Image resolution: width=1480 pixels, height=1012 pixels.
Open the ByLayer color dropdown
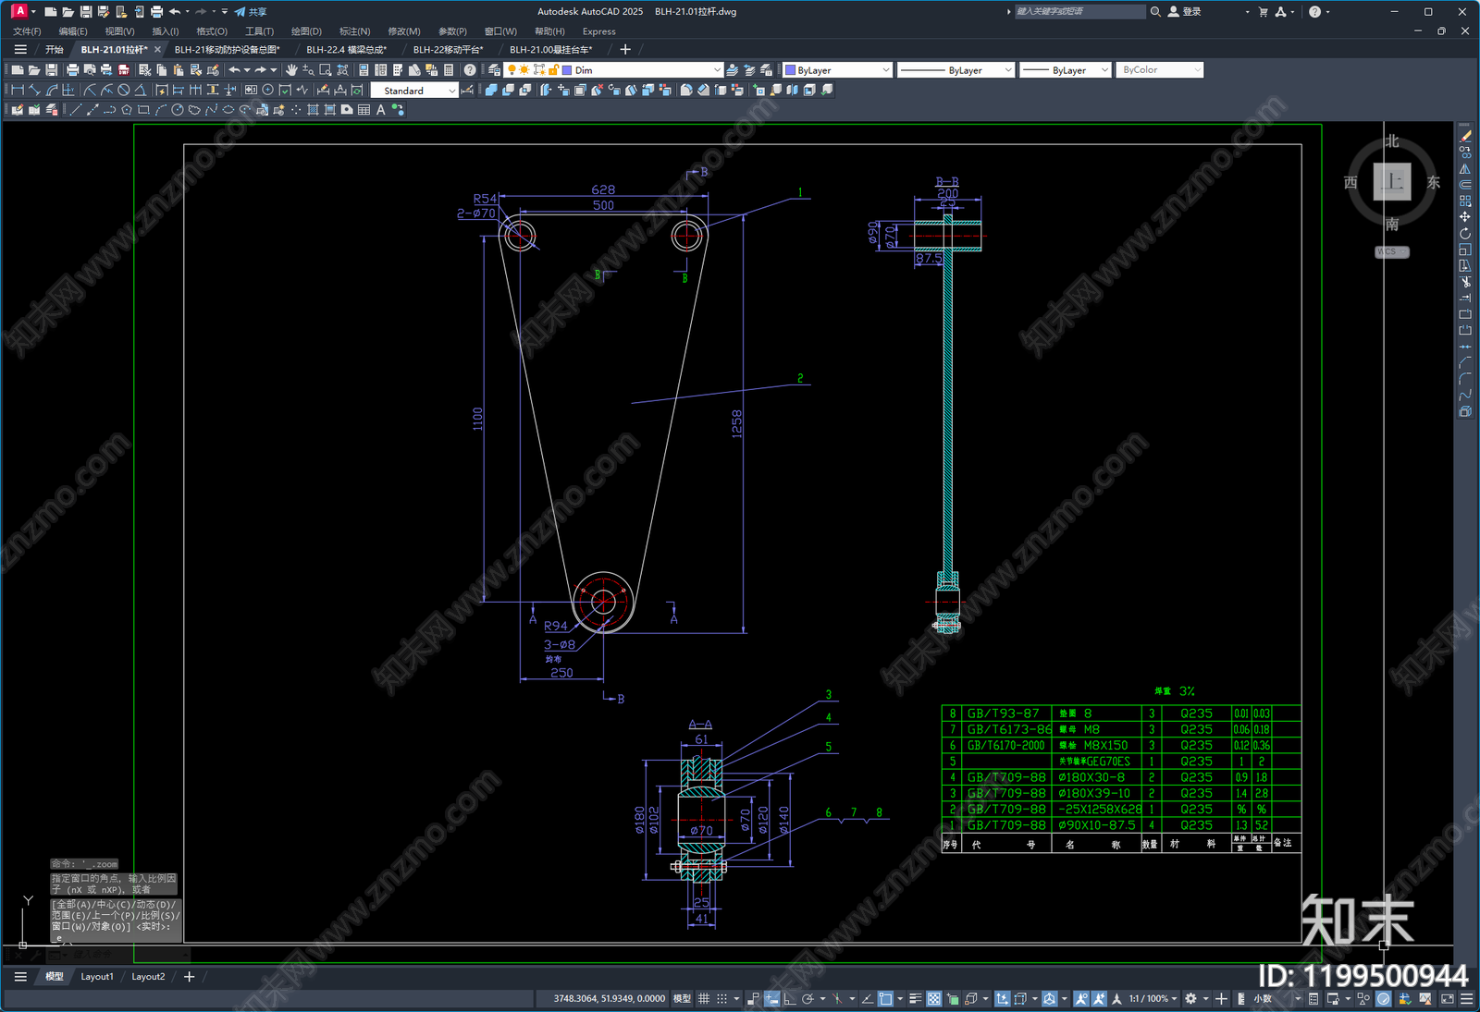[x=885, y=70]
